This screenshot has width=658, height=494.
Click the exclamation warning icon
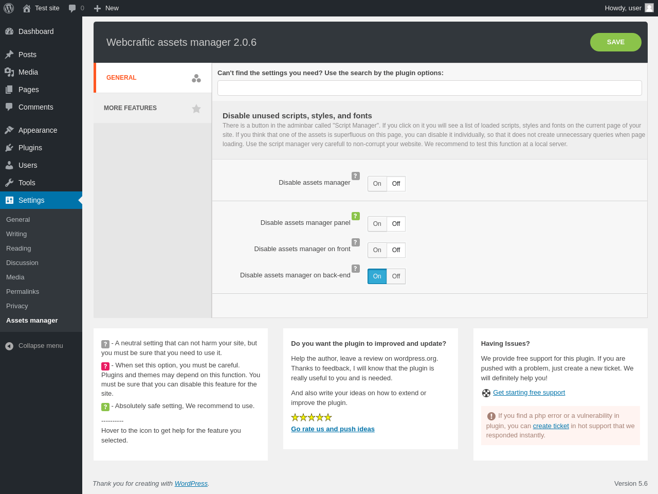click(491, 416)
